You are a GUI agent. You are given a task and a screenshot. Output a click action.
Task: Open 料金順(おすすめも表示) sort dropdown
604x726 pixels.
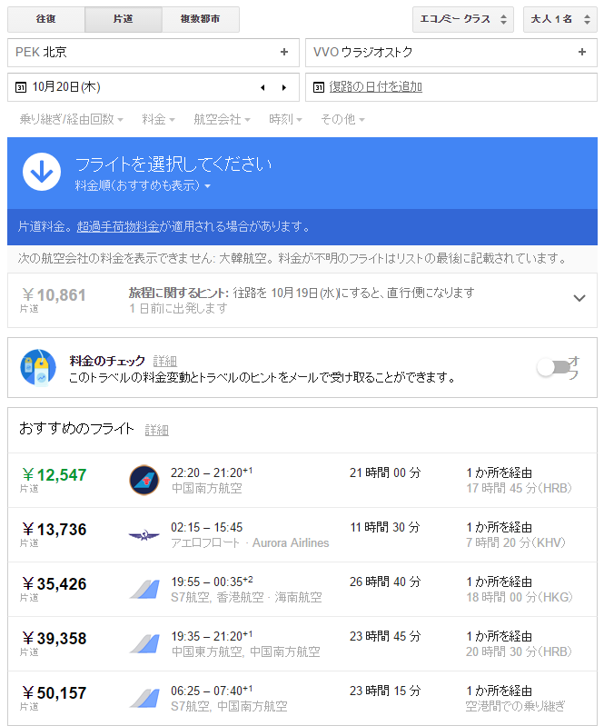point(143,185)
